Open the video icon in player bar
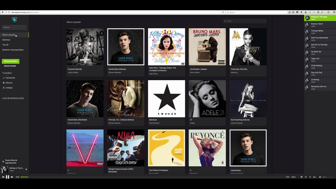The image size is (336, 189). click(301, 177)
